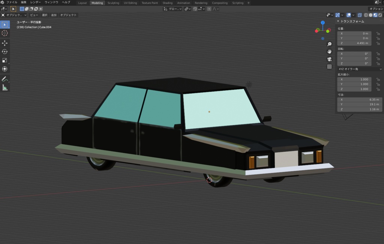Lock the Z position value

coord(378,43)
